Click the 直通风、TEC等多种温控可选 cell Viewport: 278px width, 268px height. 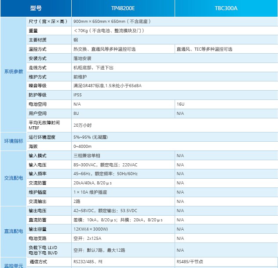(205, 49)
